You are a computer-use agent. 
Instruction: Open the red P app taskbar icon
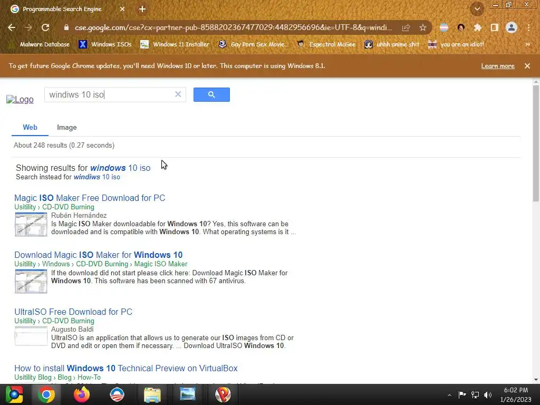click(223, 394)
